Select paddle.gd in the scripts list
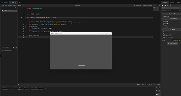 coord(9,11)
